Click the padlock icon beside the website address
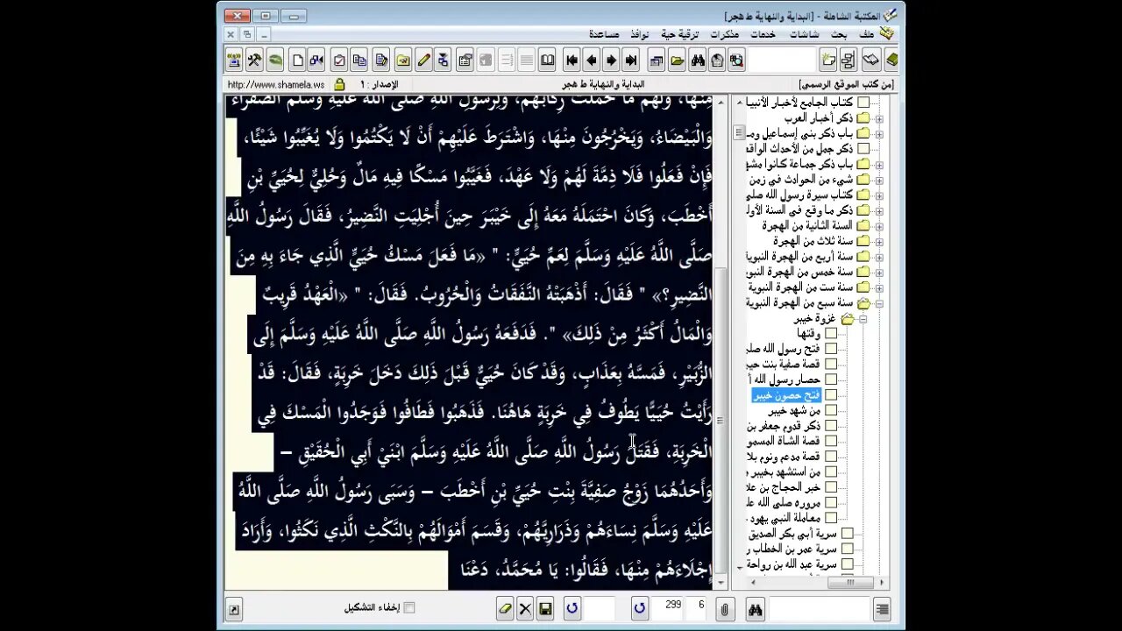 tap(340, 84)
